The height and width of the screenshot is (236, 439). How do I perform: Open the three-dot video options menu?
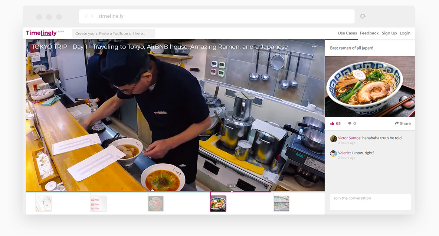[314, 47]
